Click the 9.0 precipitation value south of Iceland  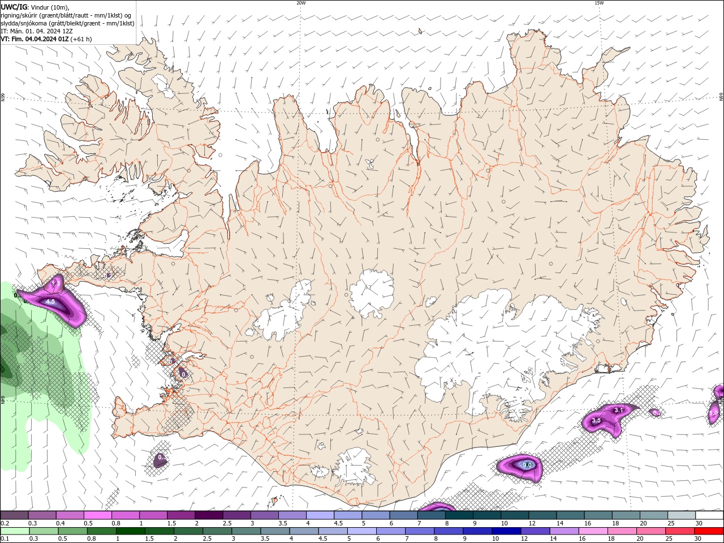coord(527,465)
